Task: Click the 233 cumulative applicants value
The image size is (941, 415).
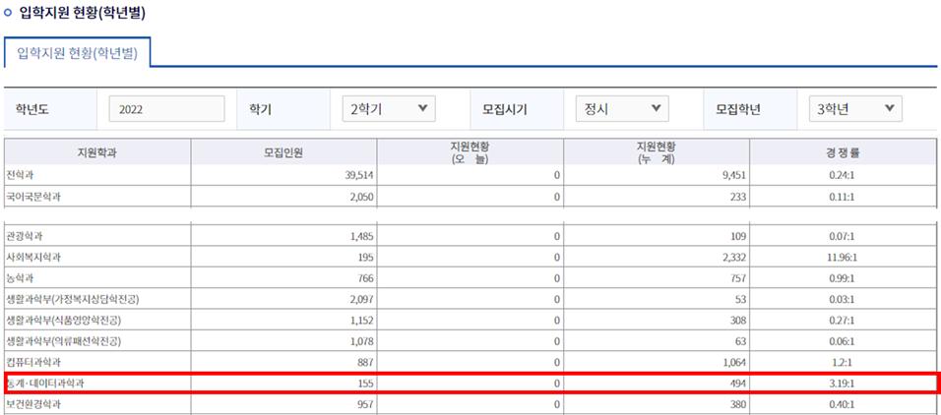Action: click(739, 196)
